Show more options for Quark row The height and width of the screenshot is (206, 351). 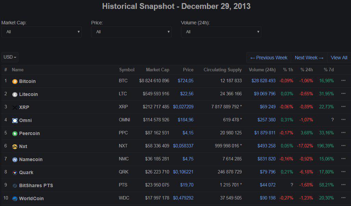(x=343, y=172)
